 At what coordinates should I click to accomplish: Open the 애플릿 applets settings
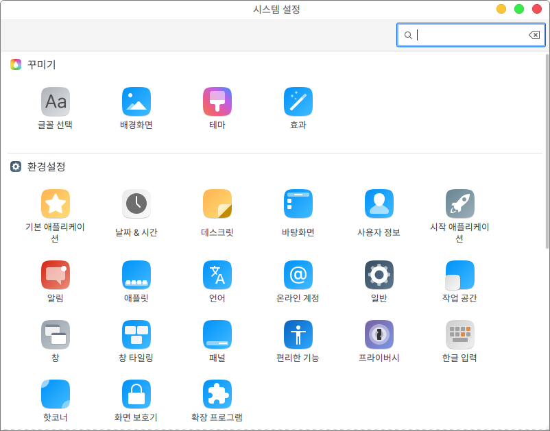point(136,275)
